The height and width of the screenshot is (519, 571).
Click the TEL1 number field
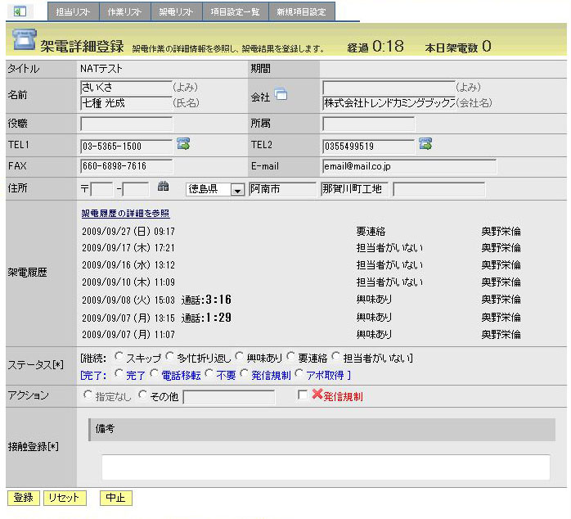(126, 147)
